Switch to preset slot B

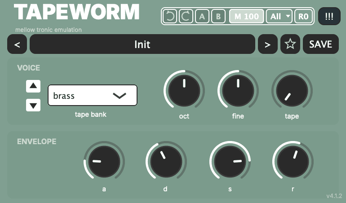[x=218, y=16]
